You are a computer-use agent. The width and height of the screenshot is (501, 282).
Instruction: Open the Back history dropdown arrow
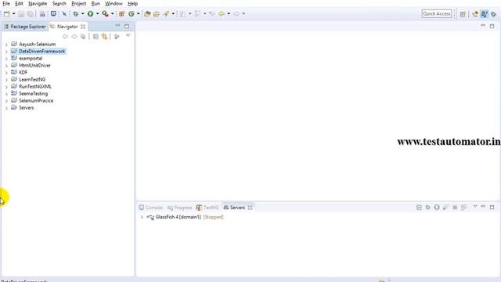pos(229,14)
